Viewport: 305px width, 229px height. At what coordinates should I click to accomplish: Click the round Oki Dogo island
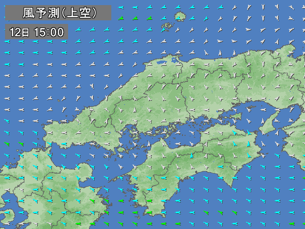pos(180,16)
